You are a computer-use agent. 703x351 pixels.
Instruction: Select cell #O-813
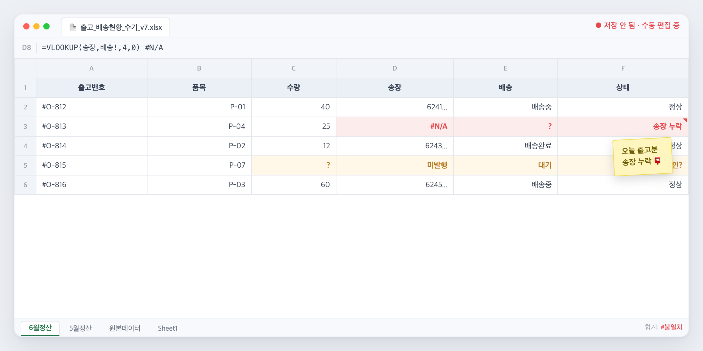coord(91,127)
